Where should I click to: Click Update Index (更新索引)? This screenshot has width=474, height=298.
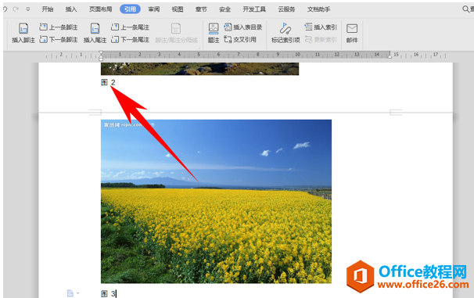(x=321, y=40)
